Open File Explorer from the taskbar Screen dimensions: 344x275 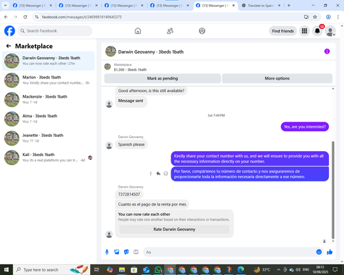click(122, 269)
